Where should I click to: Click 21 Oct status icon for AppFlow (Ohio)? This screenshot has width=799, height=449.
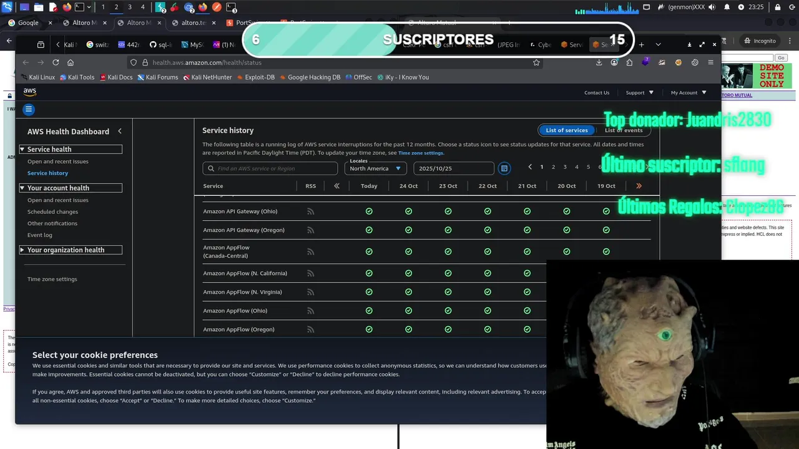coord(527,311)
